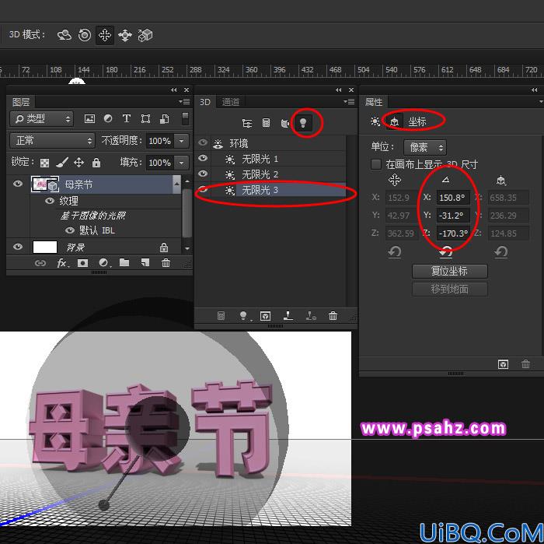Select the 3D pan (drag) mode icon
This screenshot has height=544, width=544.
pyautogui.click(x=104, y=35)
